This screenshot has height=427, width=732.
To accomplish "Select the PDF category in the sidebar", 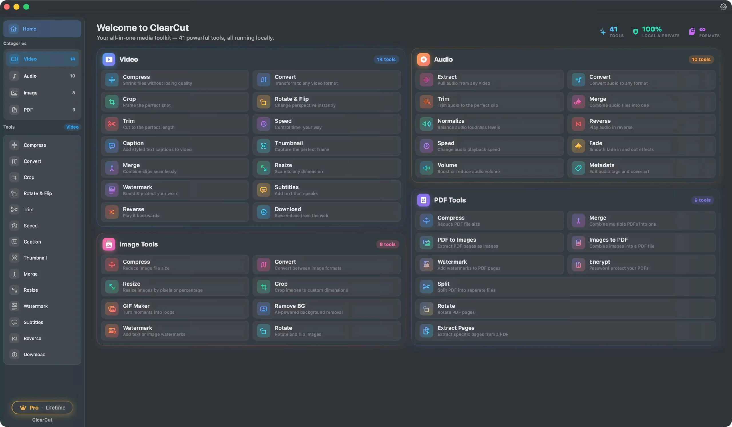I will [42, 110].
